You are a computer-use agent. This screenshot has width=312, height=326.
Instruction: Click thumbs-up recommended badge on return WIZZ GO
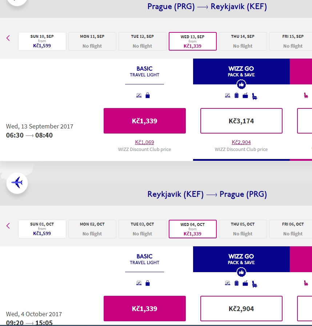pyautogui.click(x=241, y=272)
